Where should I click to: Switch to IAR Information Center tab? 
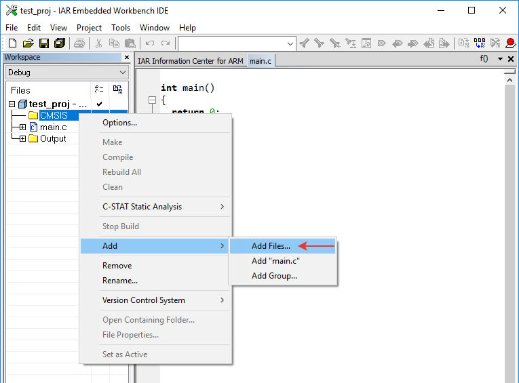[190, 61]
